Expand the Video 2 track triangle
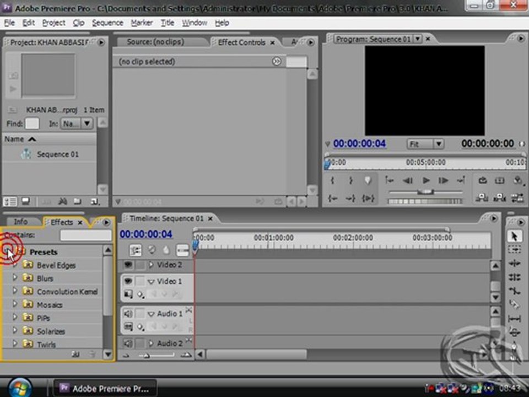The height and width of the screenshot is (397, 529). tap(151, 265)
